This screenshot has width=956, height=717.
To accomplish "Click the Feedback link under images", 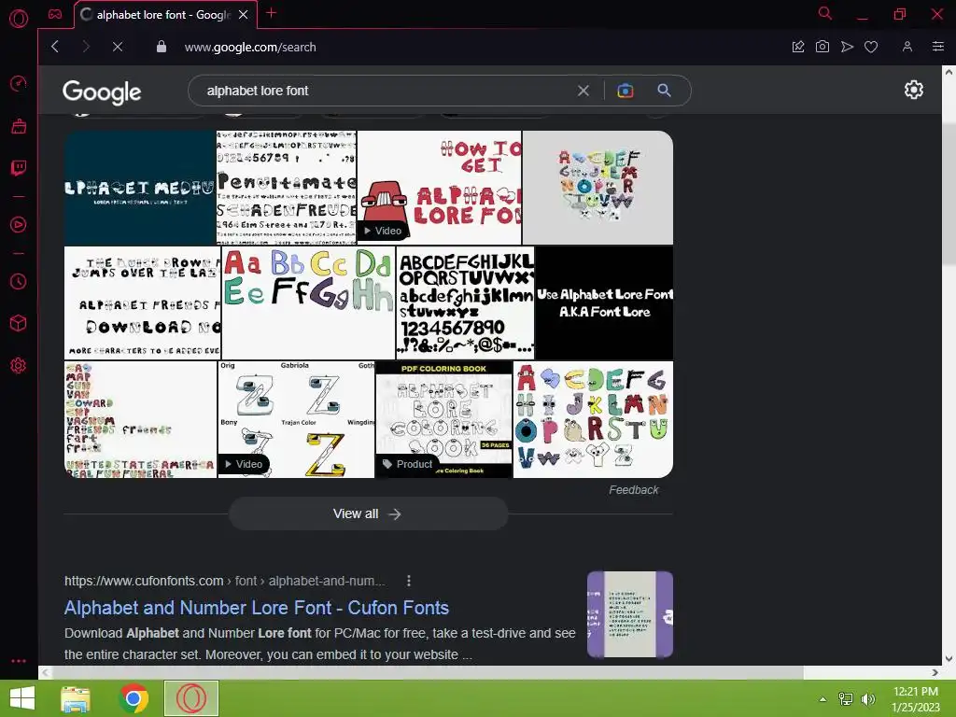I will point(634,489).
